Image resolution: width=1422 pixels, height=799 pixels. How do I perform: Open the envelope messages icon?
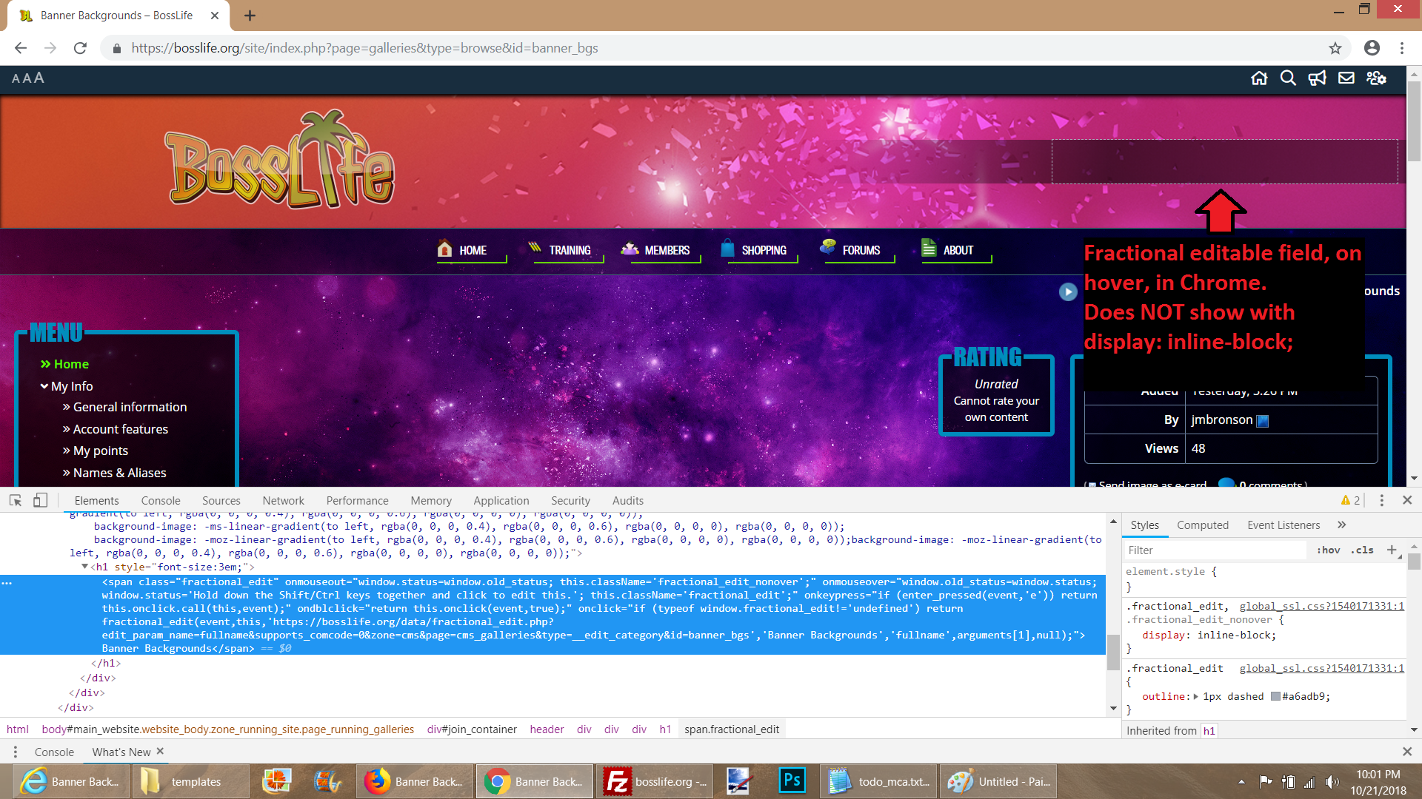pos(1346,78)
